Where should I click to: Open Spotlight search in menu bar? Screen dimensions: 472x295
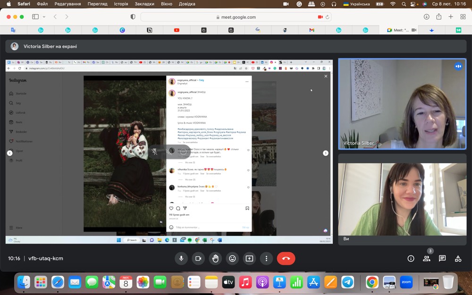point(404,4)
